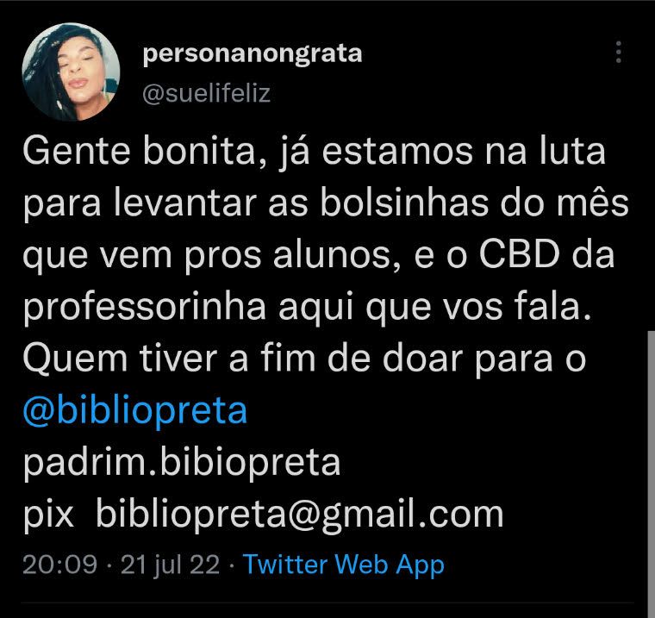Click the word CBD in the tweet
Screen dimensions: 655x618
[x=519, y=254]
